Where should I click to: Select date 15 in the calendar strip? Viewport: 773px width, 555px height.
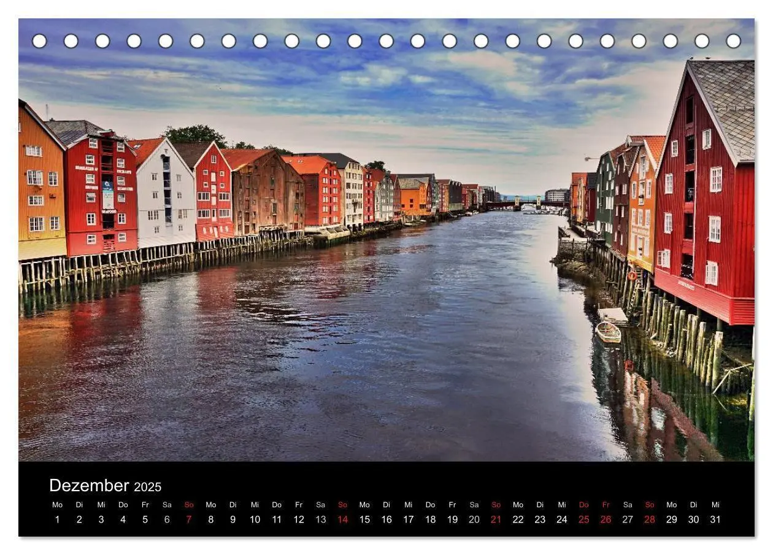364,519
